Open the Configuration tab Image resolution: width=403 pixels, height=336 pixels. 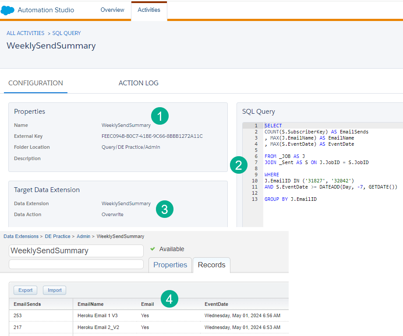35,83
